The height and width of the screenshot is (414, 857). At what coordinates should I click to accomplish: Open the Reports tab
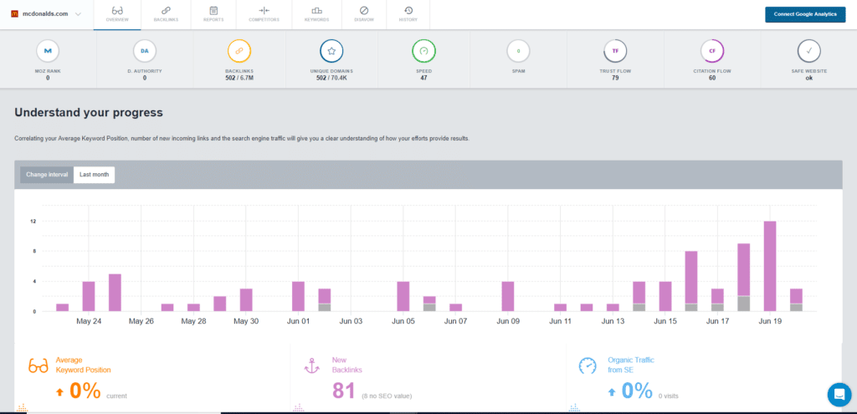pos(213,13)
